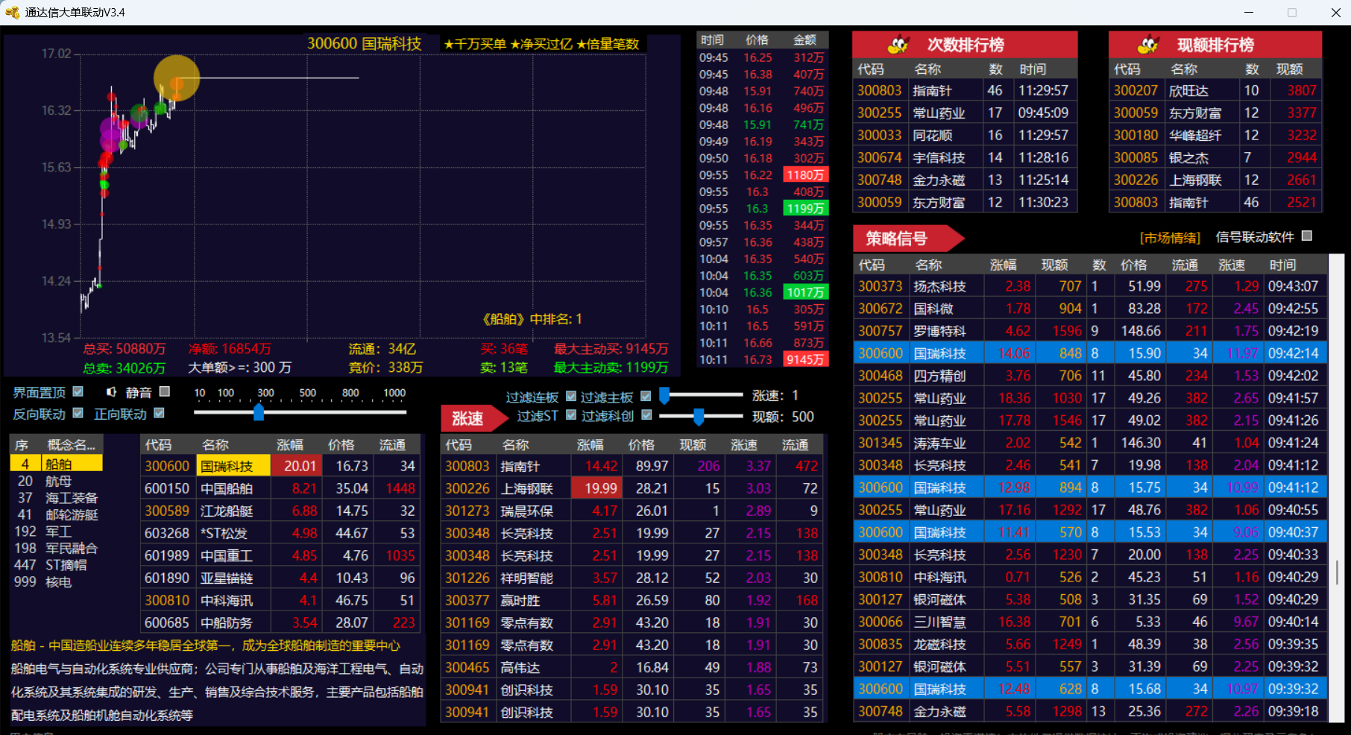This screenshot has height=735, width=1351.
Task: Open the [市场情绪] link
Action: coord(1170,238)
